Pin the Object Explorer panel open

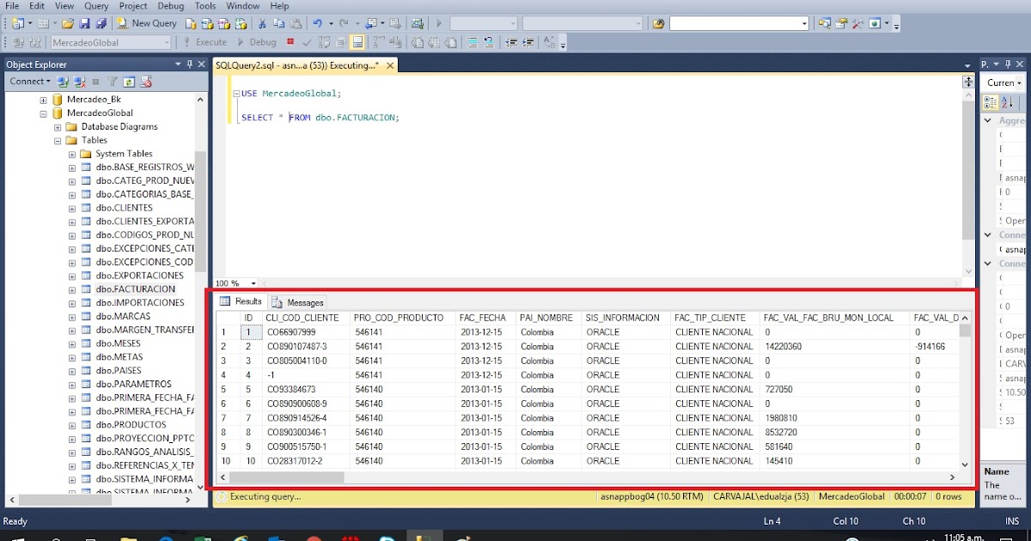point(190,64)
